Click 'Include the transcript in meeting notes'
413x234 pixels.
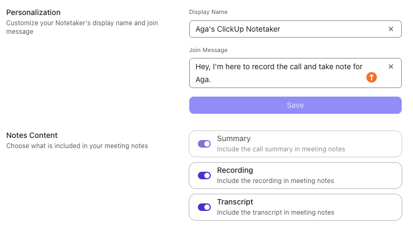tap(275, 213)
